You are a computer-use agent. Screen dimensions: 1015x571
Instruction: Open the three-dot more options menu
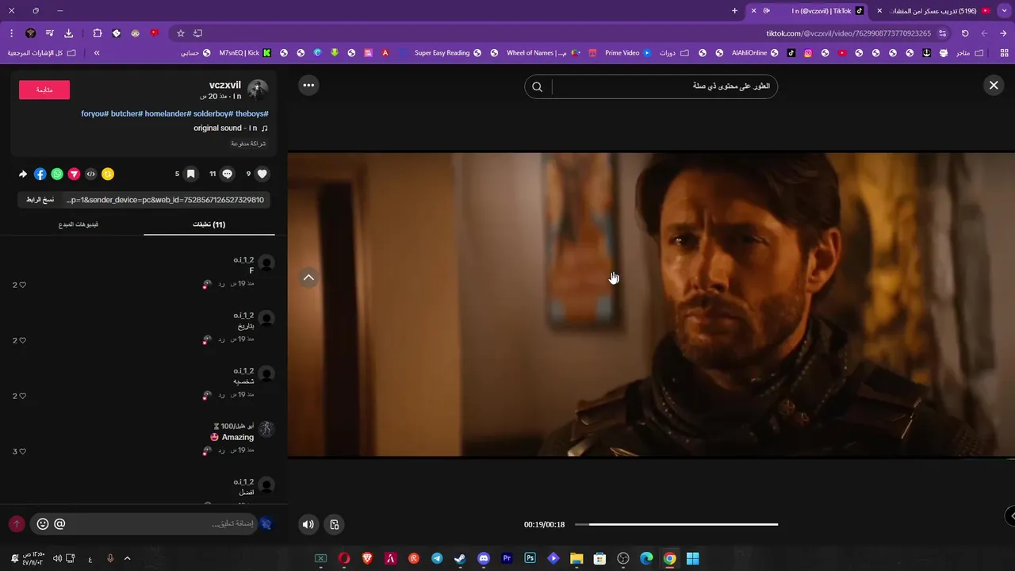click(x=308, y=86)
